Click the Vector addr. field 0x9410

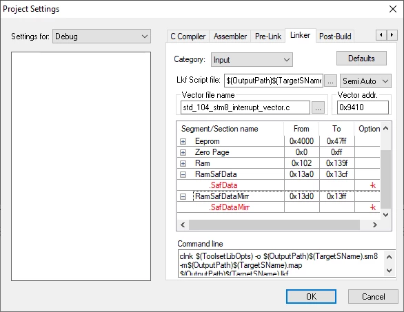click(363, 107)
